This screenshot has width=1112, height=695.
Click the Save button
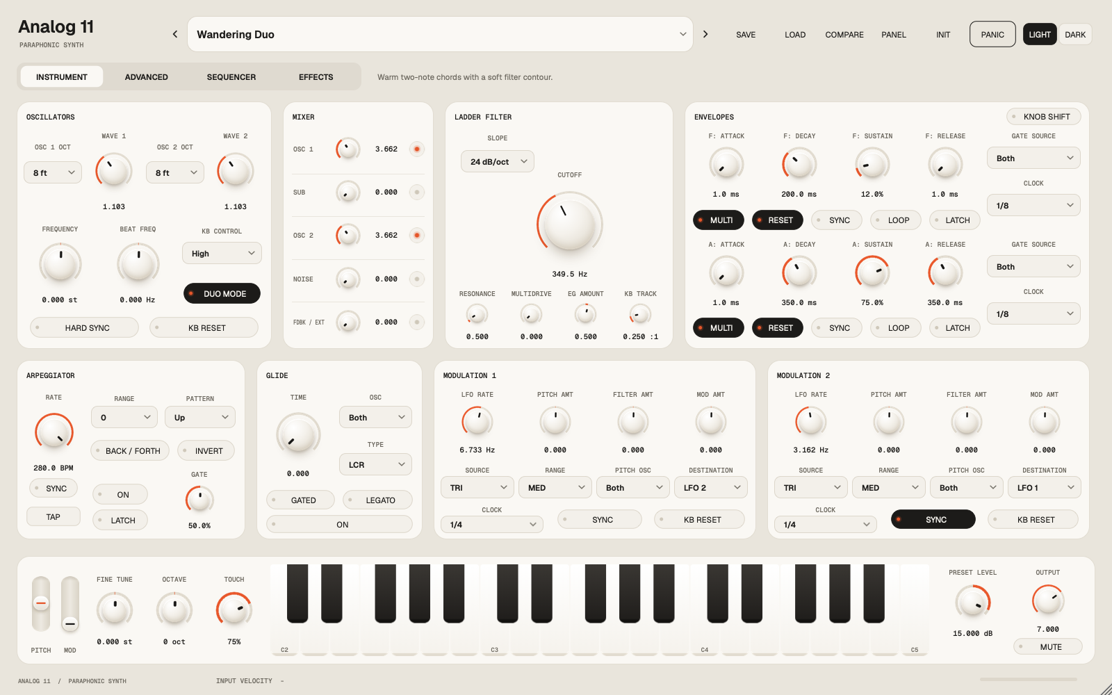[x=746, y=34]
